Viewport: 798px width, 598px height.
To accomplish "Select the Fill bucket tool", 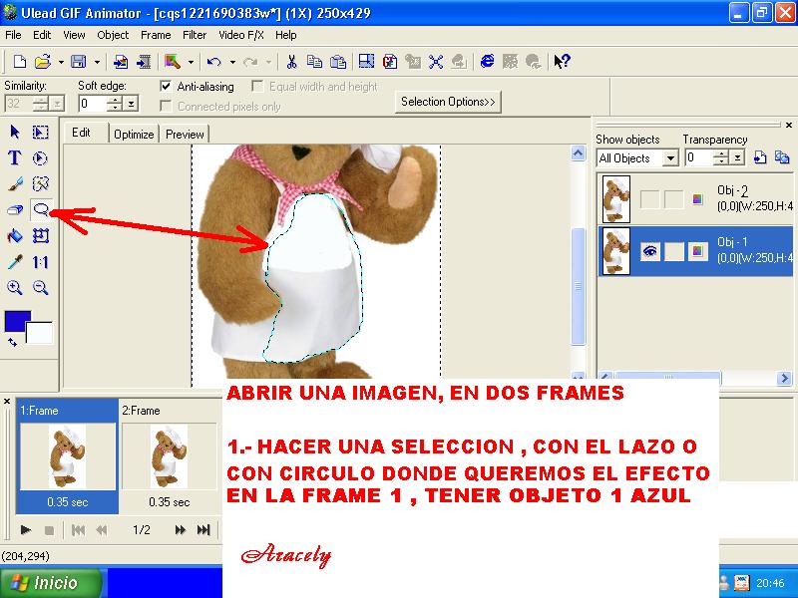I will (x=15, y=236).
